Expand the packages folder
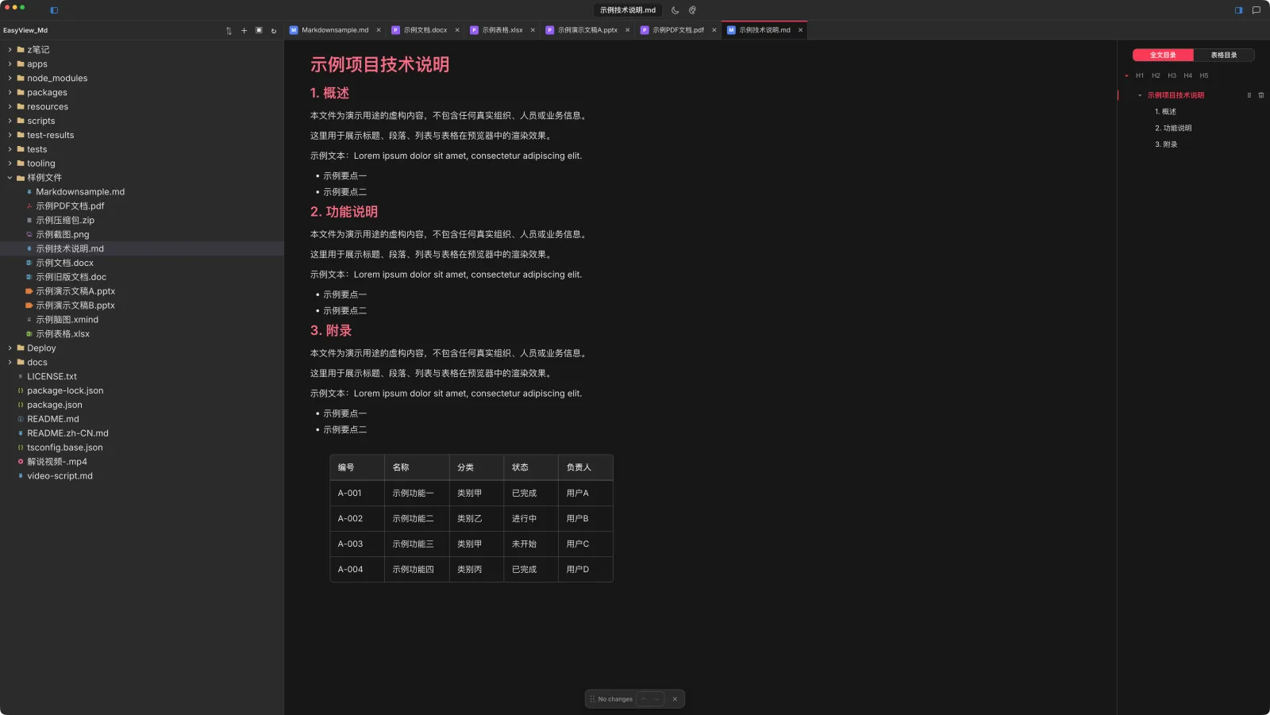This screenshot has height=715, width=1270. (x=10, y=93)
